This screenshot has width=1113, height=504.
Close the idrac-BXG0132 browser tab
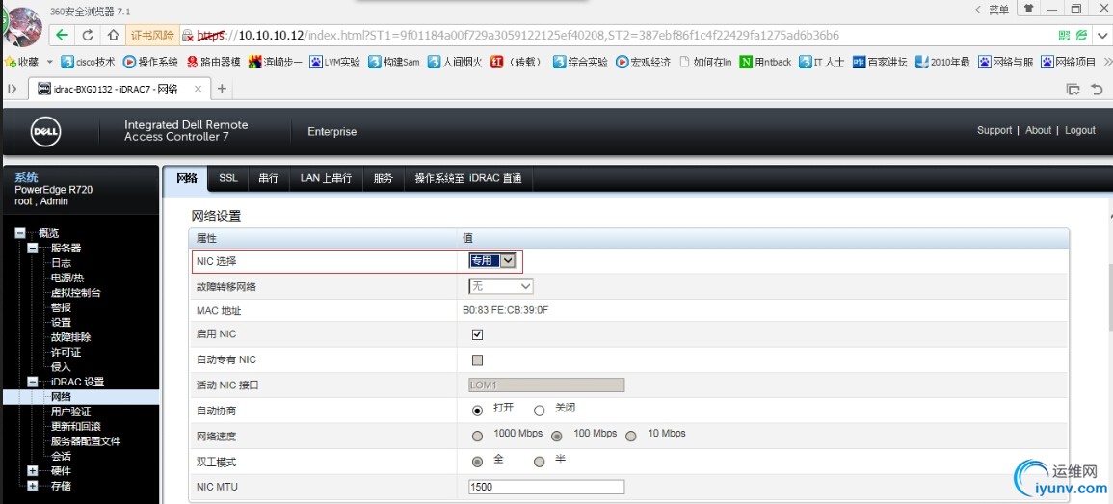(199, 89)
